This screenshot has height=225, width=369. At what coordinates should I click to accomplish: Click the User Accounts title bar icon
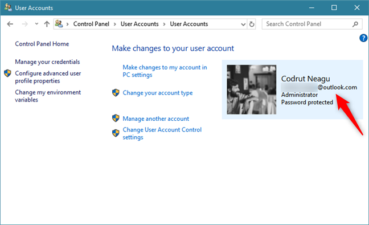click(8, 7)
